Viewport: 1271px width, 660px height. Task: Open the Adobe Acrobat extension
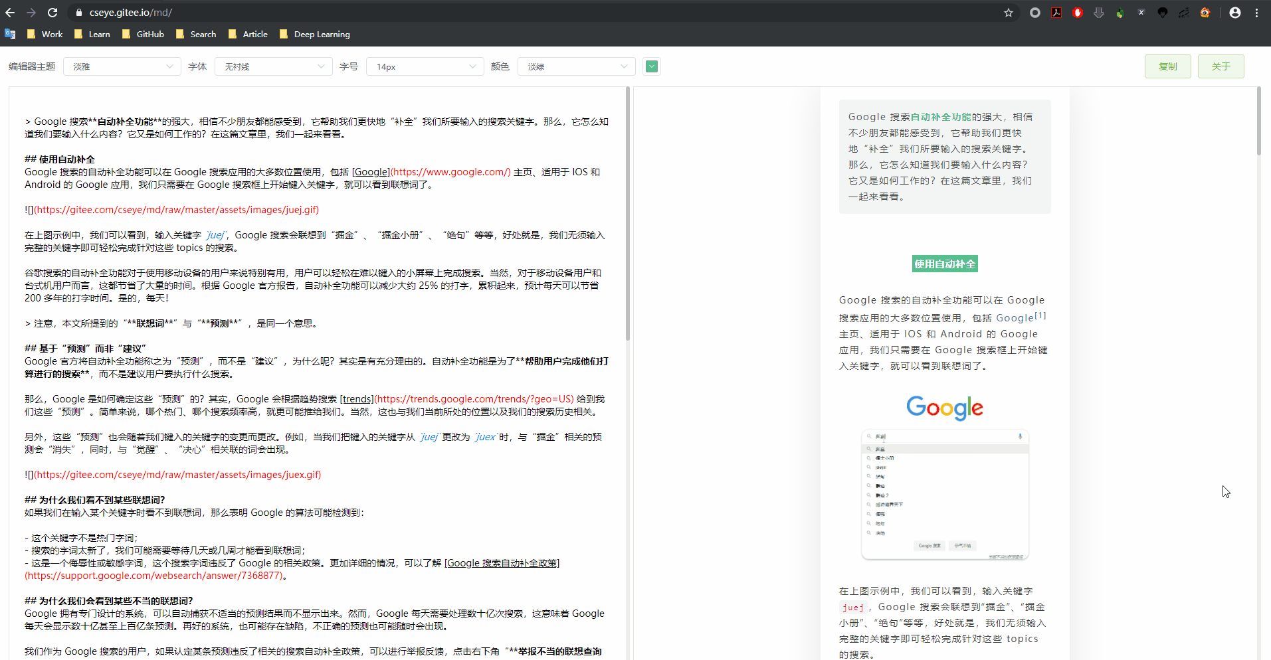point(1056,13)
